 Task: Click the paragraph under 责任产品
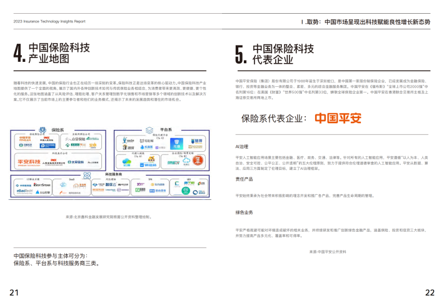click(x=305, y=196)
